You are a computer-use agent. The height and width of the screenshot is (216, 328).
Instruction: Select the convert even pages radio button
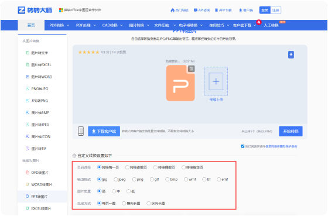[x=155, y=167]
